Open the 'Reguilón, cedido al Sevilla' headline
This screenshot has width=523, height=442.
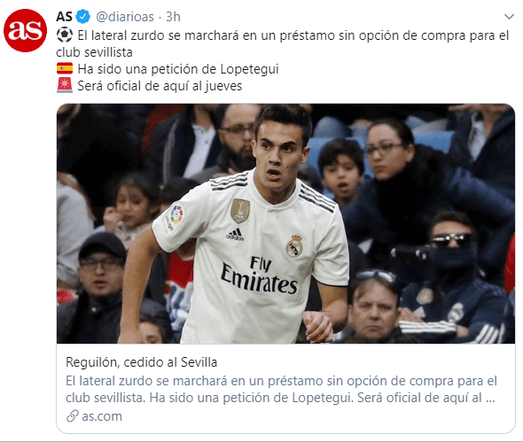[142, 362]
